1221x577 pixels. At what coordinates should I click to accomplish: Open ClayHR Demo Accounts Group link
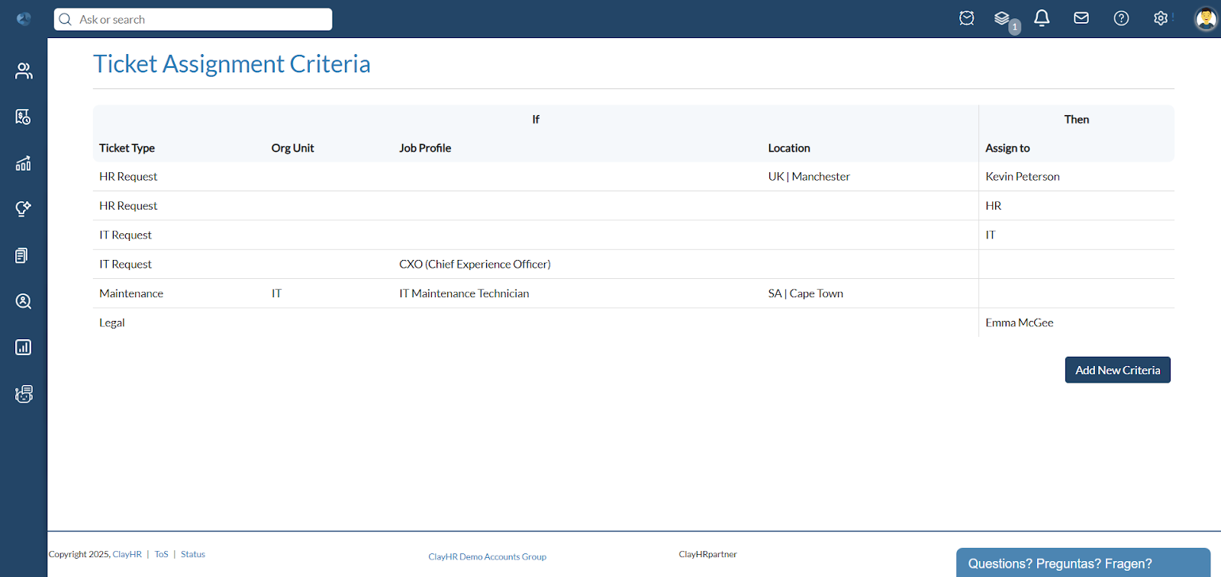(487, 556)
